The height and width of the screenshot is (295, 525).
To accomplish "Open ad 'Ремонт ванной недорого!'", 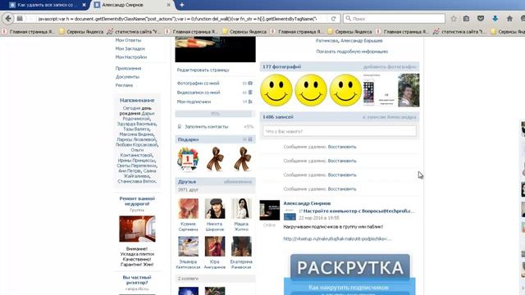I will click(137, 201).
